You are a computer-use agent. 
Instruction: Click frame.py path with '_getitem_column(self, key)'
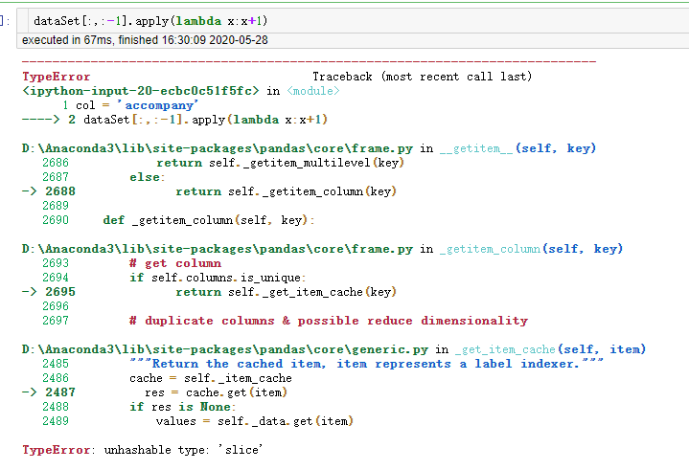click(x=323, y=249)
